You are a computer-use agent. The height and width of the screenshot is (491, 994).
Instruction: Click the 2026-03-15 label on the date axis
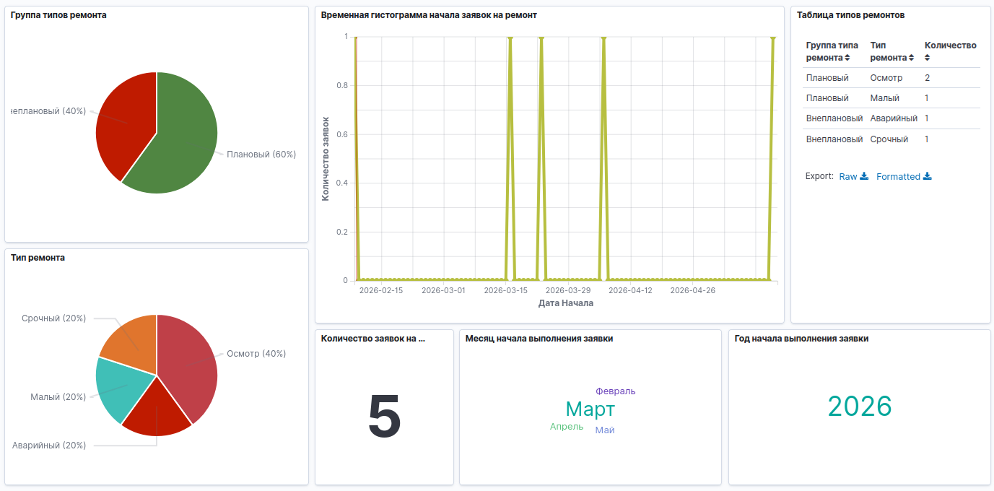[x=505, y=290]
